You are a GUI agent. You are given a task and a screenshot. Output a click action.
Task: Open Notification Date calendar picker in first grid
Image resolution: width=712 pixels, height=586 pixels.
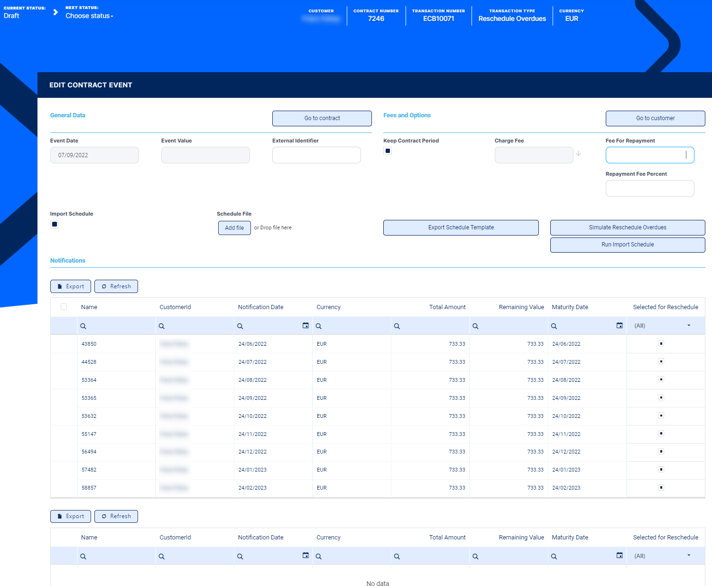305,326
